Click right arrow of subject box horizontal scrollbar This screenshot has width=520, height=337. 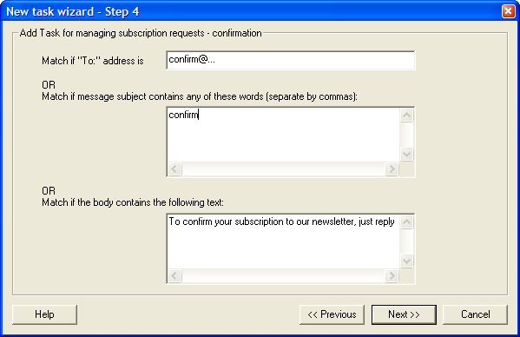392,168
